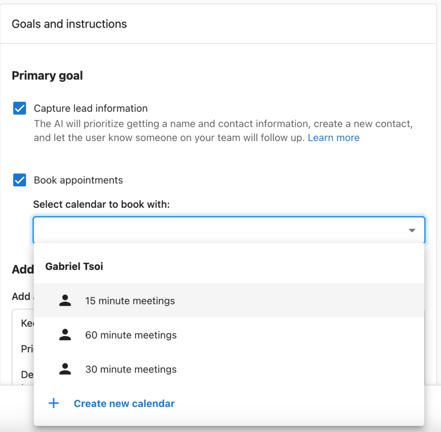Choose the 15 minute meetings calendar
Viewport: 441px width, 432px height.
pyautogui.click(x=130, y=301)
